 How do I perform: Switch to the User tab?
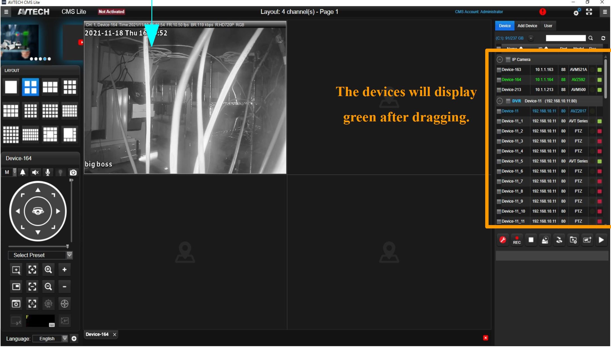point(548,26)
